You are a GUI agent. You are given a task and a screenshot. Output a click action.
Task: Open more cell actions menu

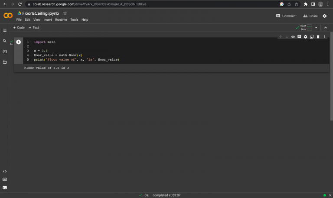pos(324,37)
